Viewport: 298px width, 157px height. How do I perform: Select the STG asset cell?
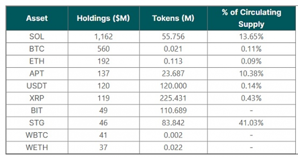tap(37, 123)
